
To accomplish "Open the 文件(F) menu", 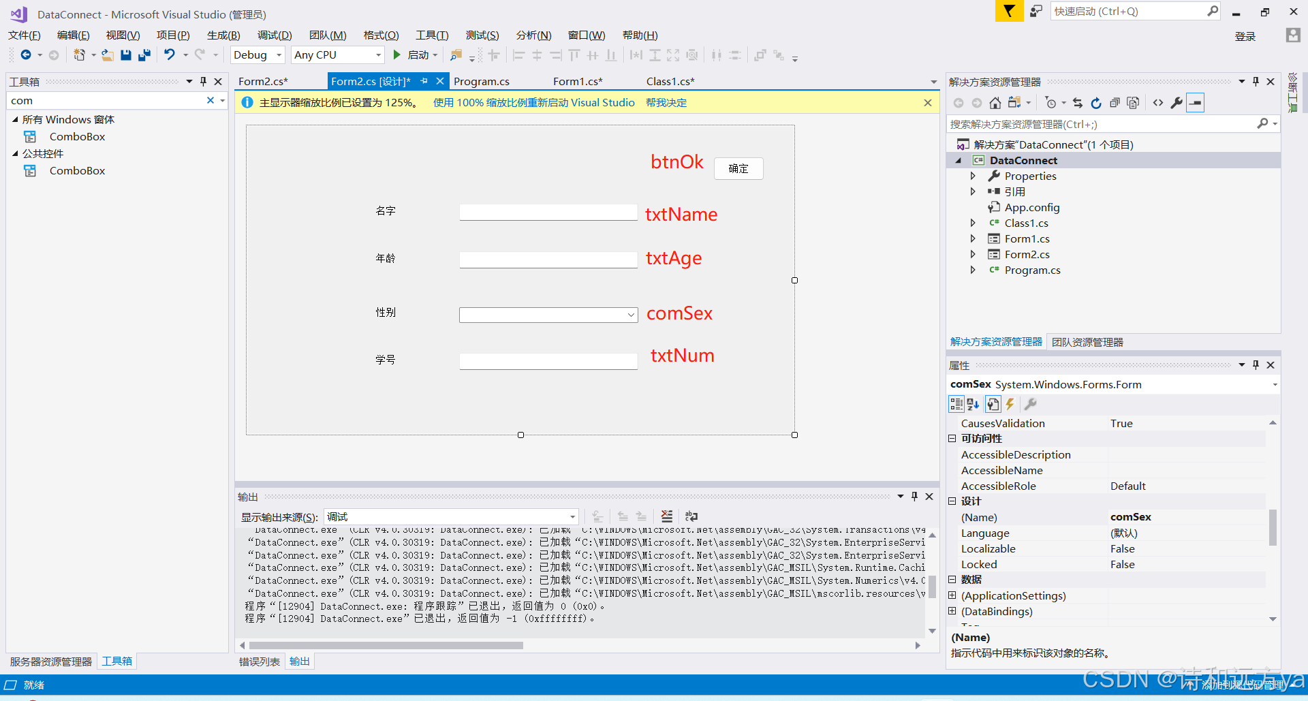I will [25, 35].
